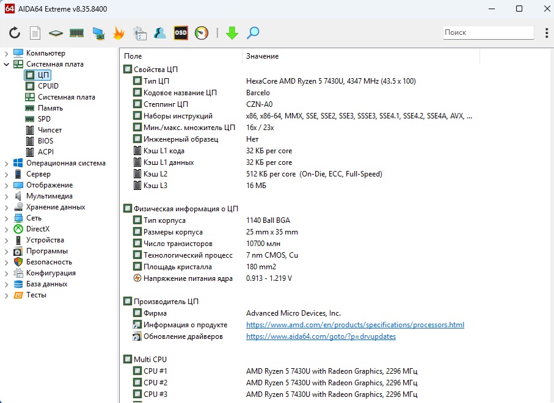Expand the Хранение данных tree node
The width and height of the screenshot is (554, 403).
(x=6, y=208)
